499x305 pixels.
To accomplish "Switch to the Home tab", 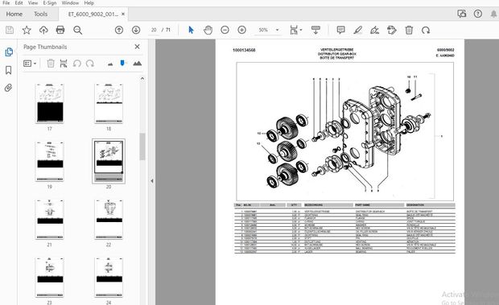I will pyautogui.click(x=14, y=14).
